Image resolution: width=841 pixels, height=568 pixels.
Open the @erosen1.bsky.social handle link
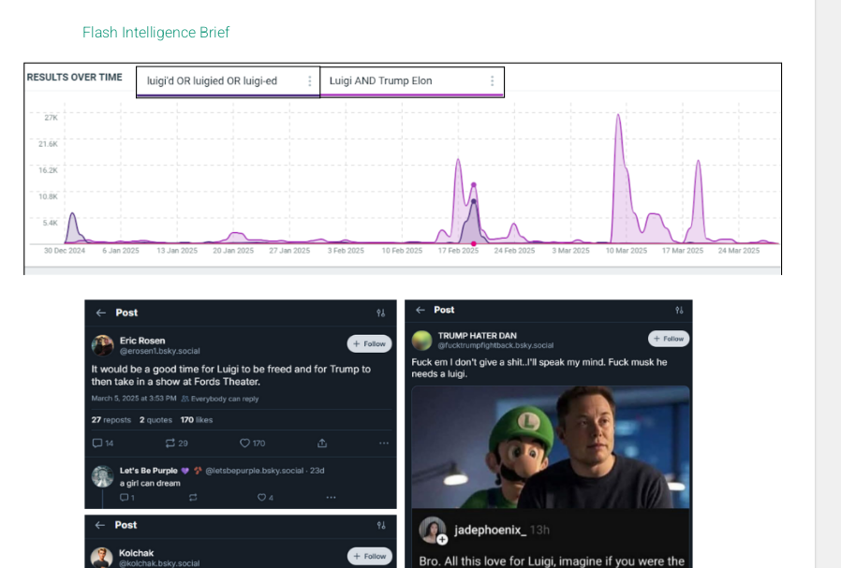pos(160,351)
